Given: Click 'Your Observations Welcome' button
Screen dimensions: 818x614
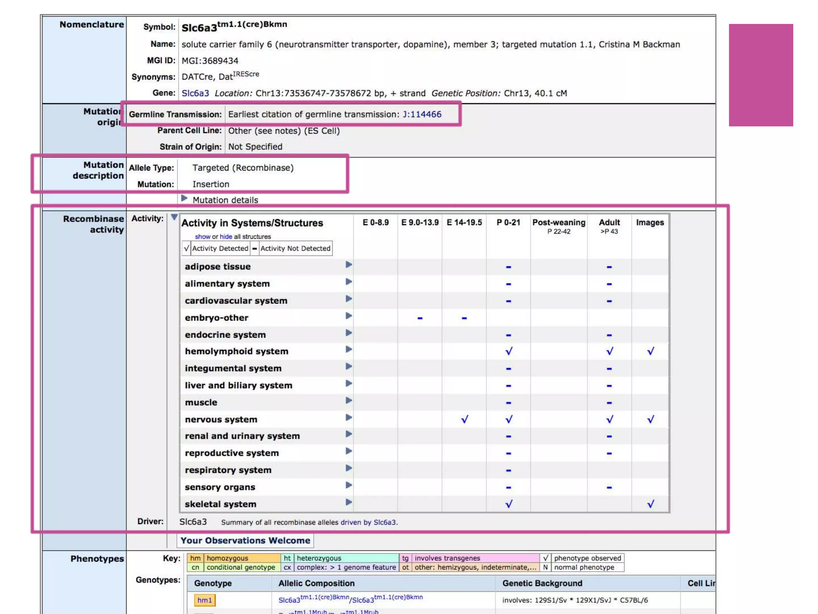Looking at the screenshot, I should pos(245,540).
